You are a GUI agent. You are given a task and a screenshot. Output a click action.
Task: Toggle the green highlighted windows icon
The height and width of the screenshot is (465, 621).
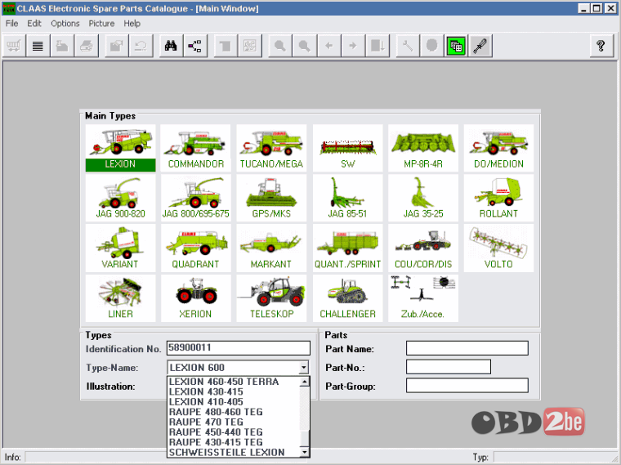point(456,46)
